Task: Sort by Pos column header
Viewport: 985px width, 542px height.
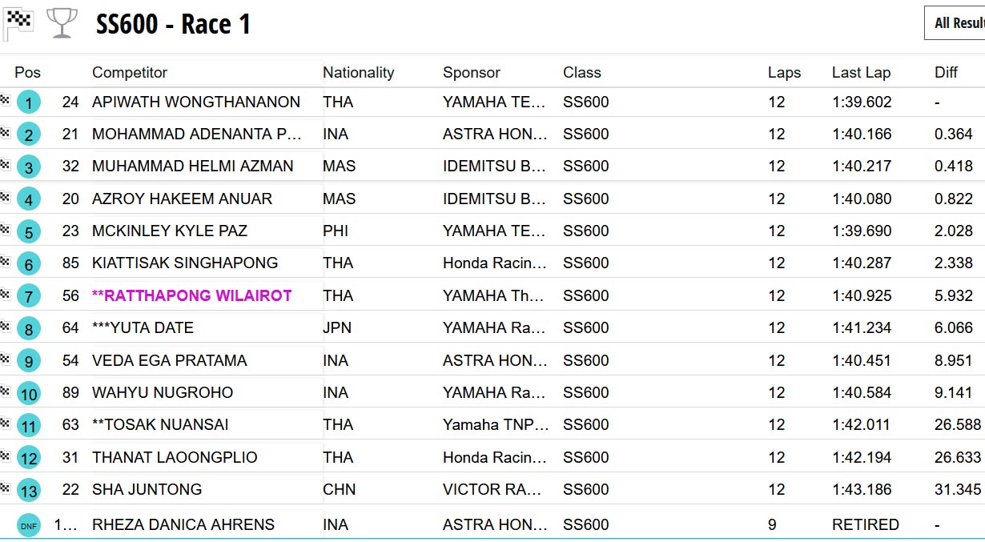Action: coord(28,72)
